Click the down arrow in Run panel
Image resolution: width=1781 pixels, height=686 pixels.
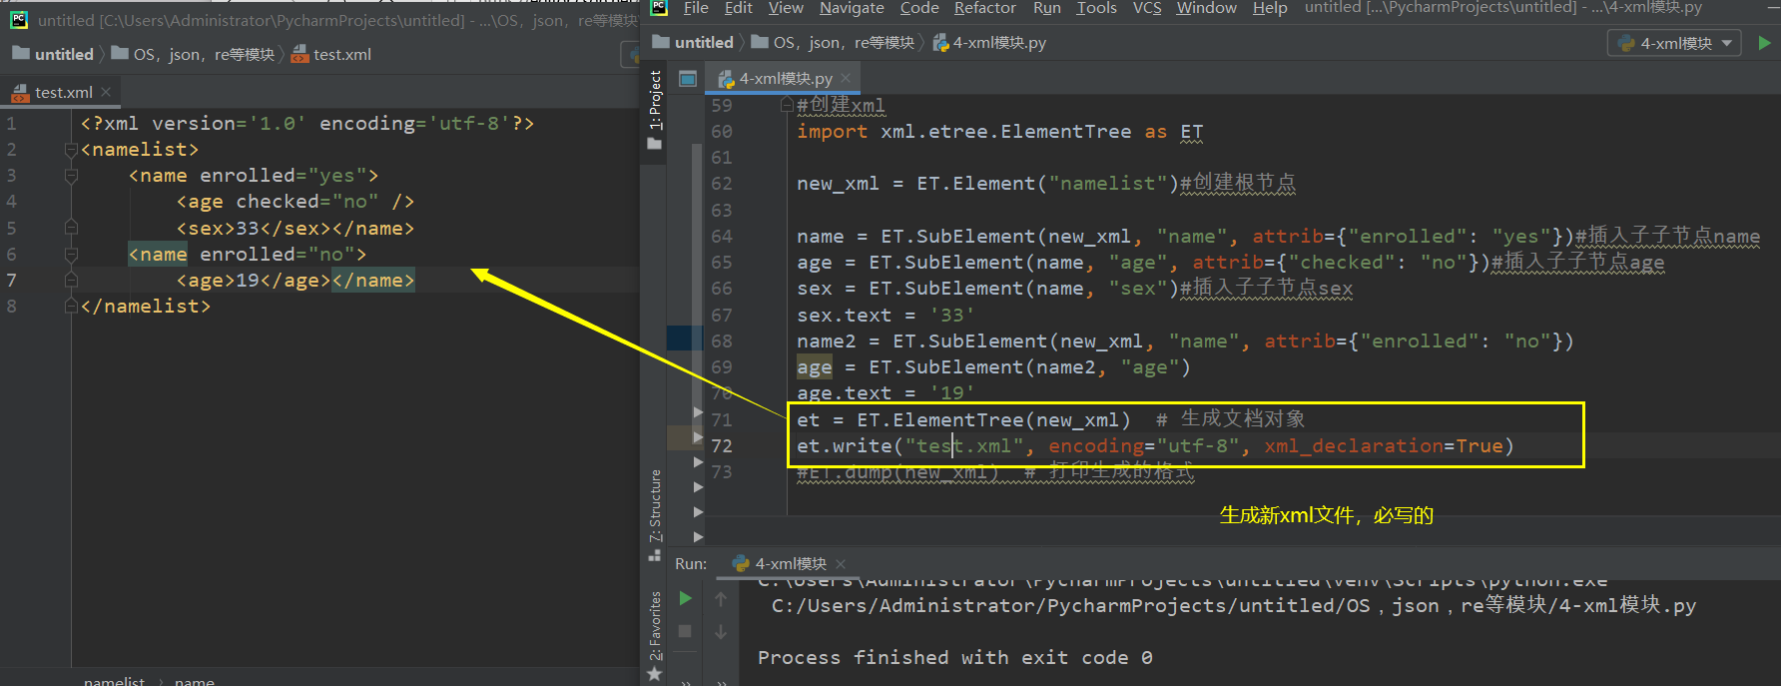coord(721,631)
